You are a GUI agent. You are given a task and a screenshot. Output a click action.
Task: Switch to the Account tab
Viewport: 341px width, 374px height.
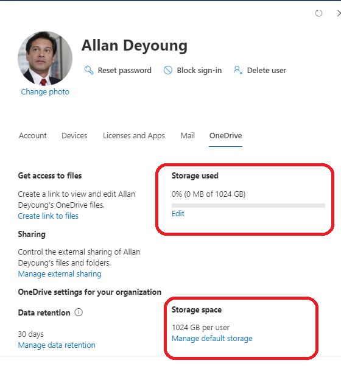pos(33,135)
